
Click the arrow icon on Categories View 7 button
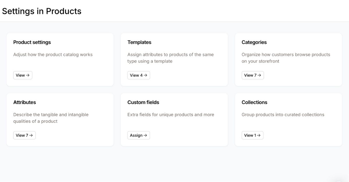coord(260,75)
